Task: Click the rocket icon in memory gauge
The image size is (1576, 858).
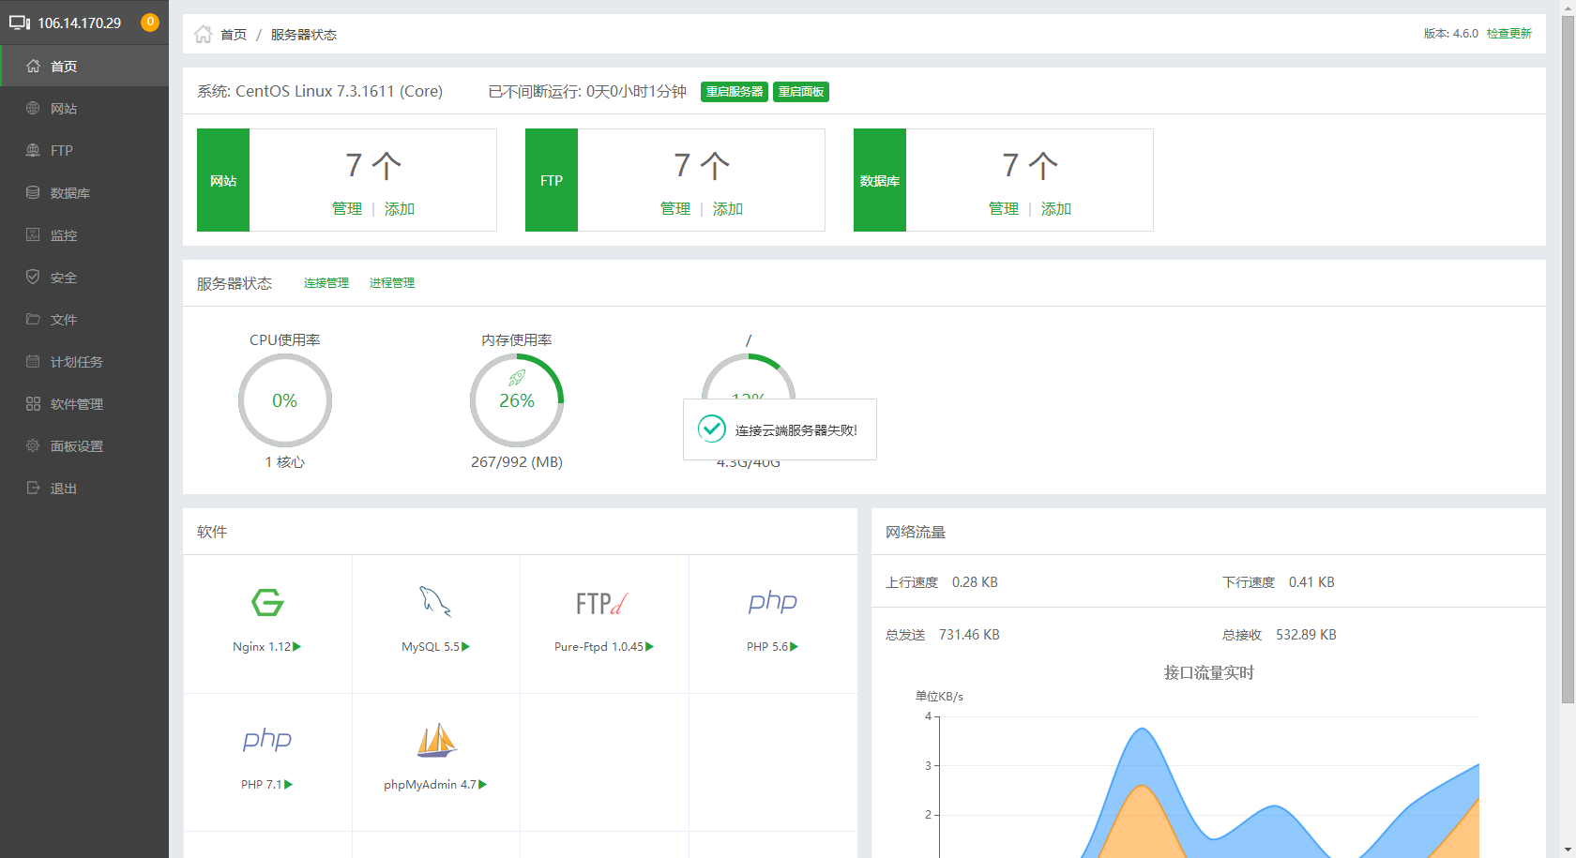Action: tap(517, 378)
